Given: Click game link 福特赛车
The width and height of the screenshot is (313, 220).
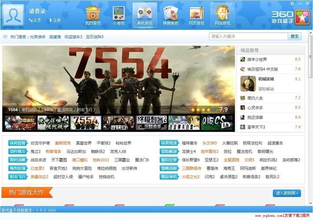Looking at the screenshot, I should [x=190, y=143].
